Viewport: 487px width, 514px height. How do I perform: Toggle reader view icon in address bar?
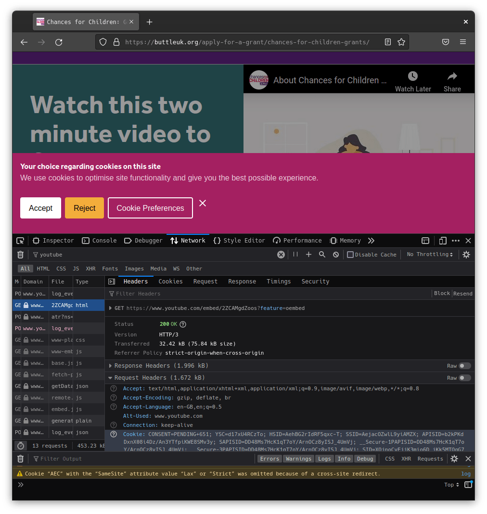[388, 42]
